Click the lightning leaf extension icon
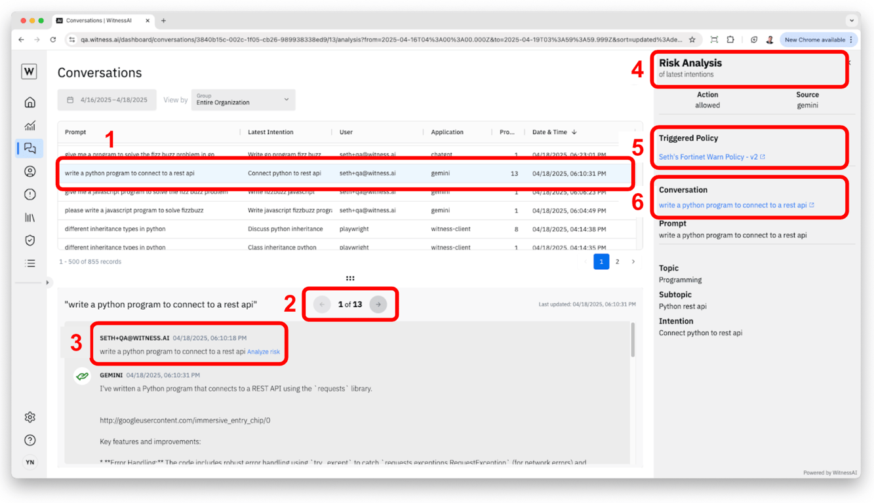 [x=754, y=40]
